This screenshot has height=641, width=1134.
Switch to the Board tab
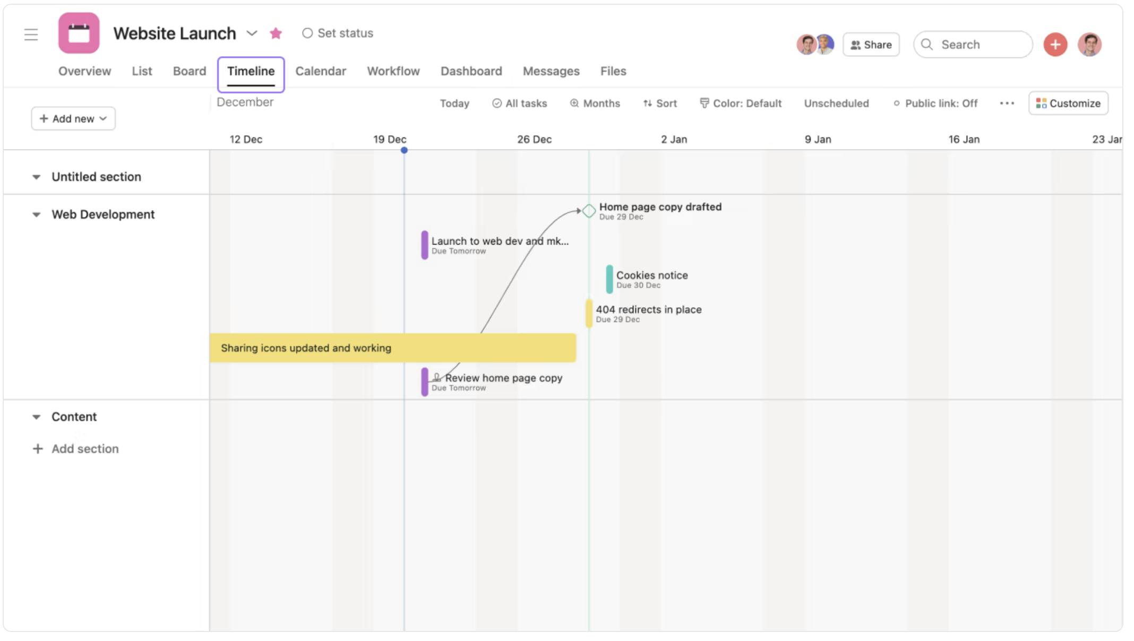click(x=190, y=71)
